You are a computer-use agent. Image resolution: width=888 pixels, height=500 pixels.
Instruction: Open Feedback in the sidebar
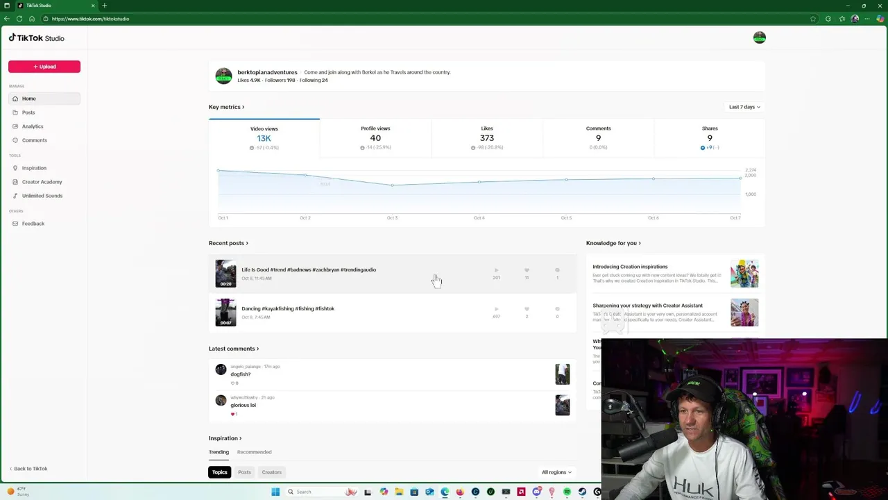pos(44,224)
